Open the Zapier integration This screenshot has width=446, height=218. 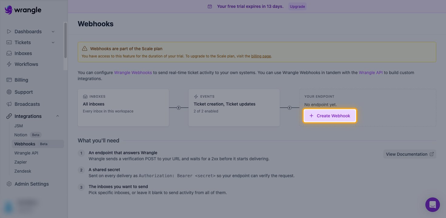click(x=21, y=162)
